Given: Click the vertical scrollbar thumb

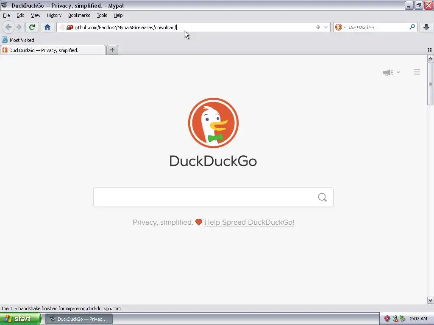Looking at the screenshot, I should click(x=430, y=84).
